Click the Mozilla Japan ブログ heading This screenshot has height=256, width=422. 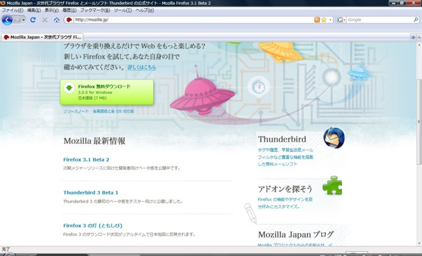click(x=296, y=234)
